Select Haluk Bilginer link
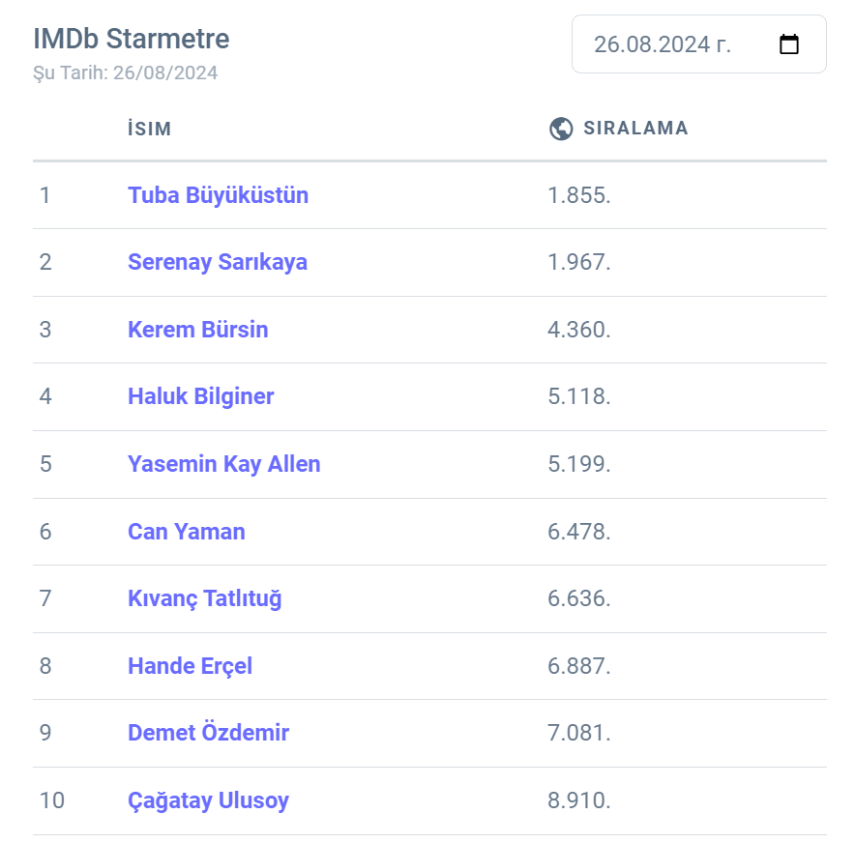 200,396
